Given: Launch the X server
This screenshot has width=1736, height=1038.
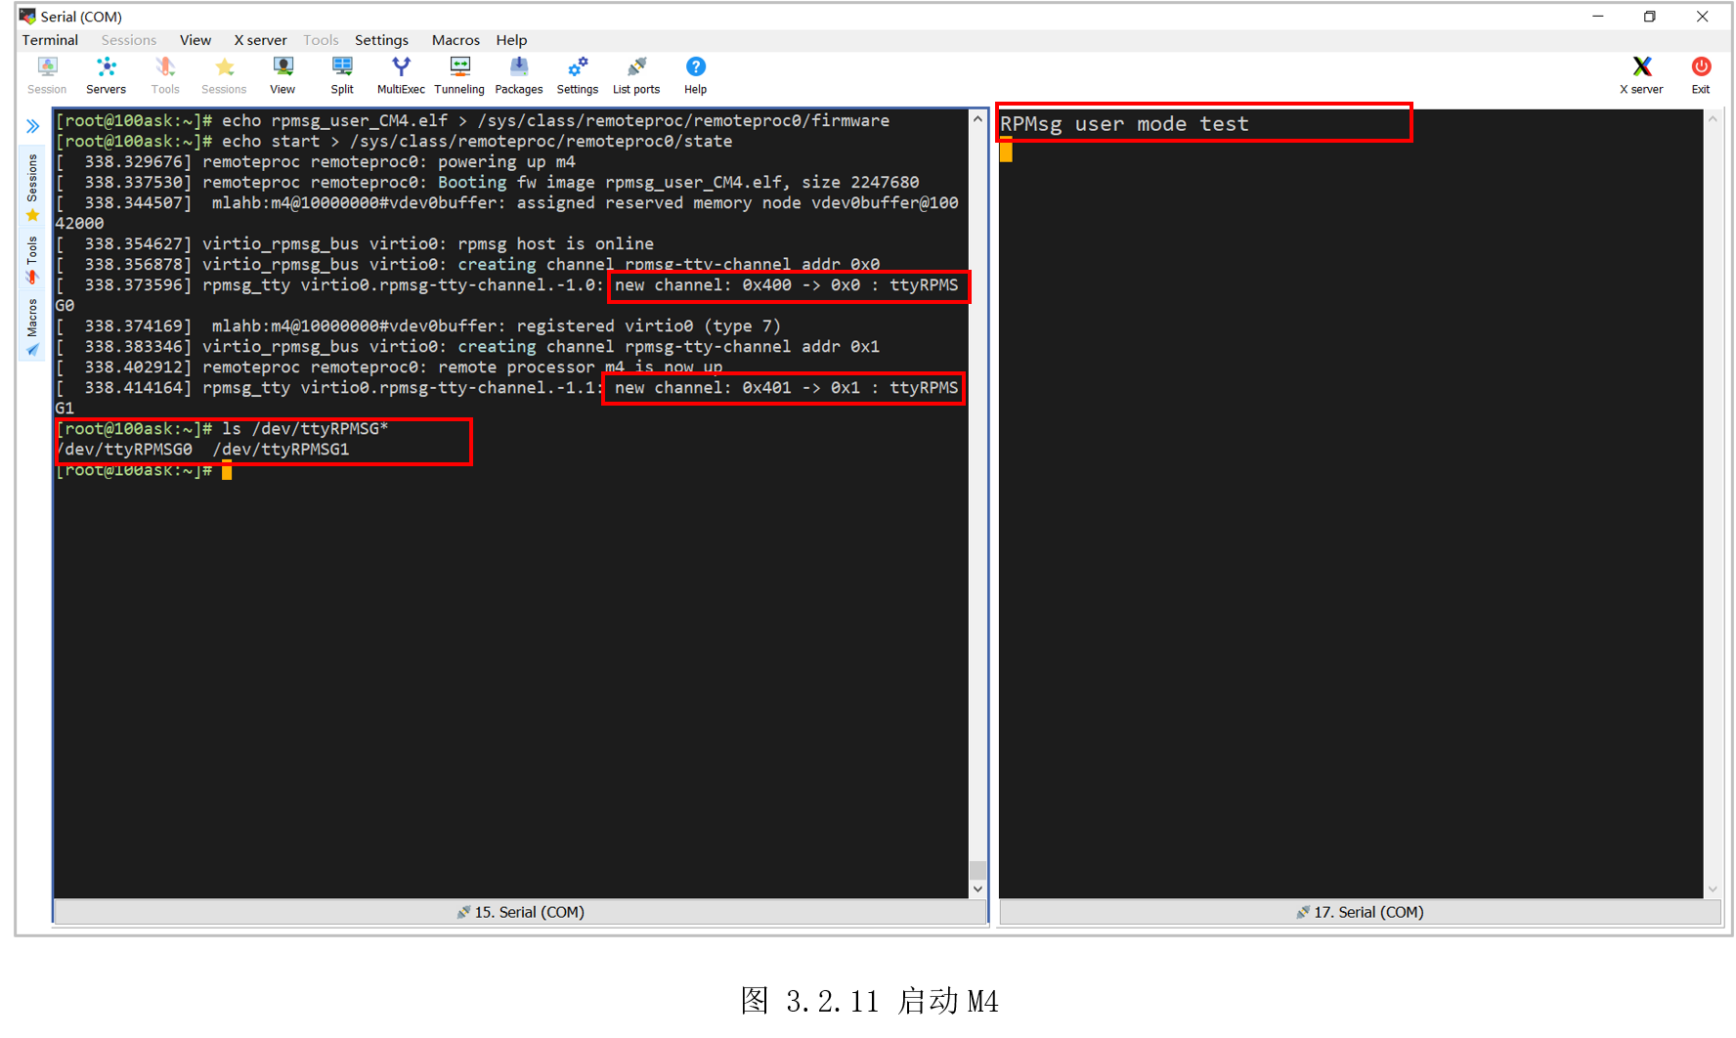Looking at the screenshot, I should click(1641, 73).
